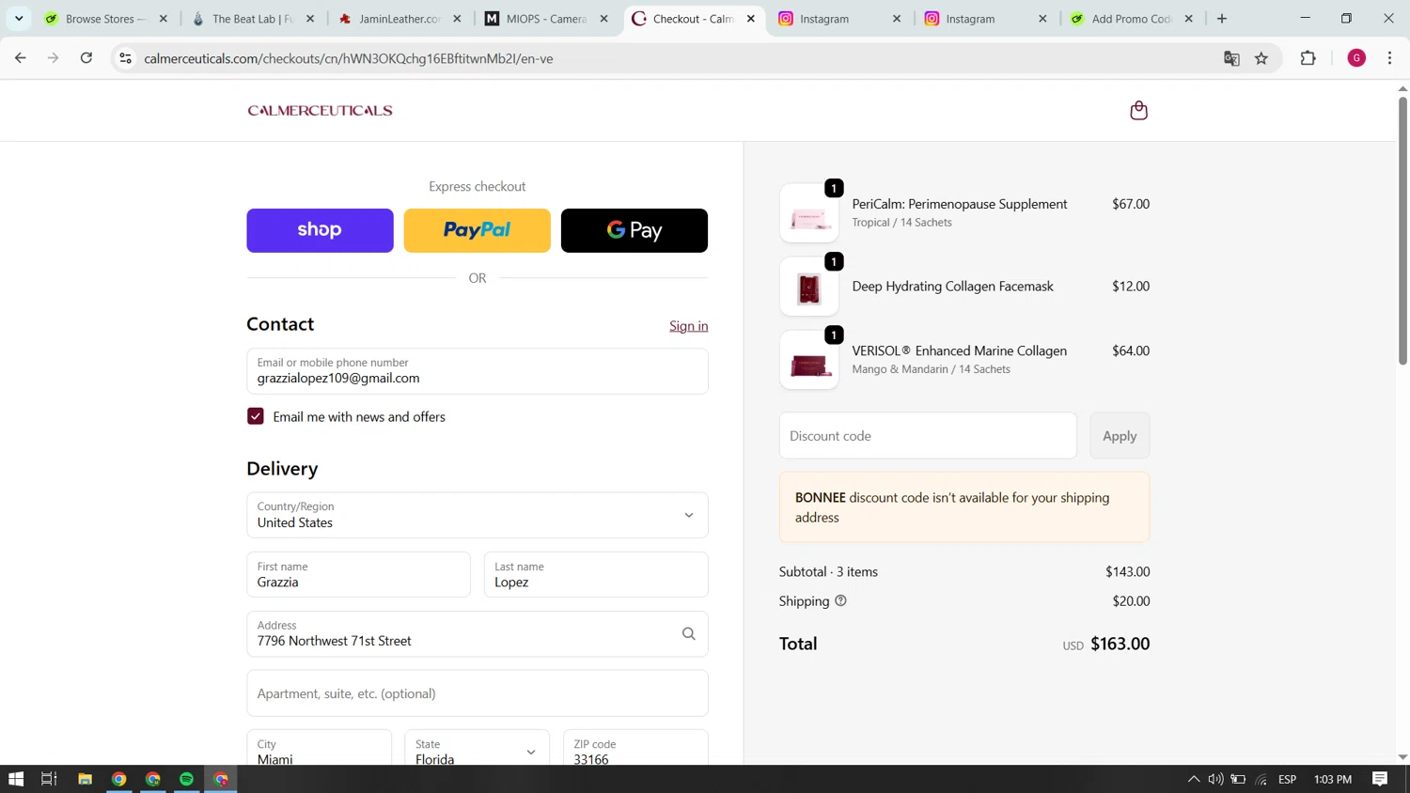Pay with Shop Pay express button
Screen dimensions: 1410x793
tap(320, 230)
